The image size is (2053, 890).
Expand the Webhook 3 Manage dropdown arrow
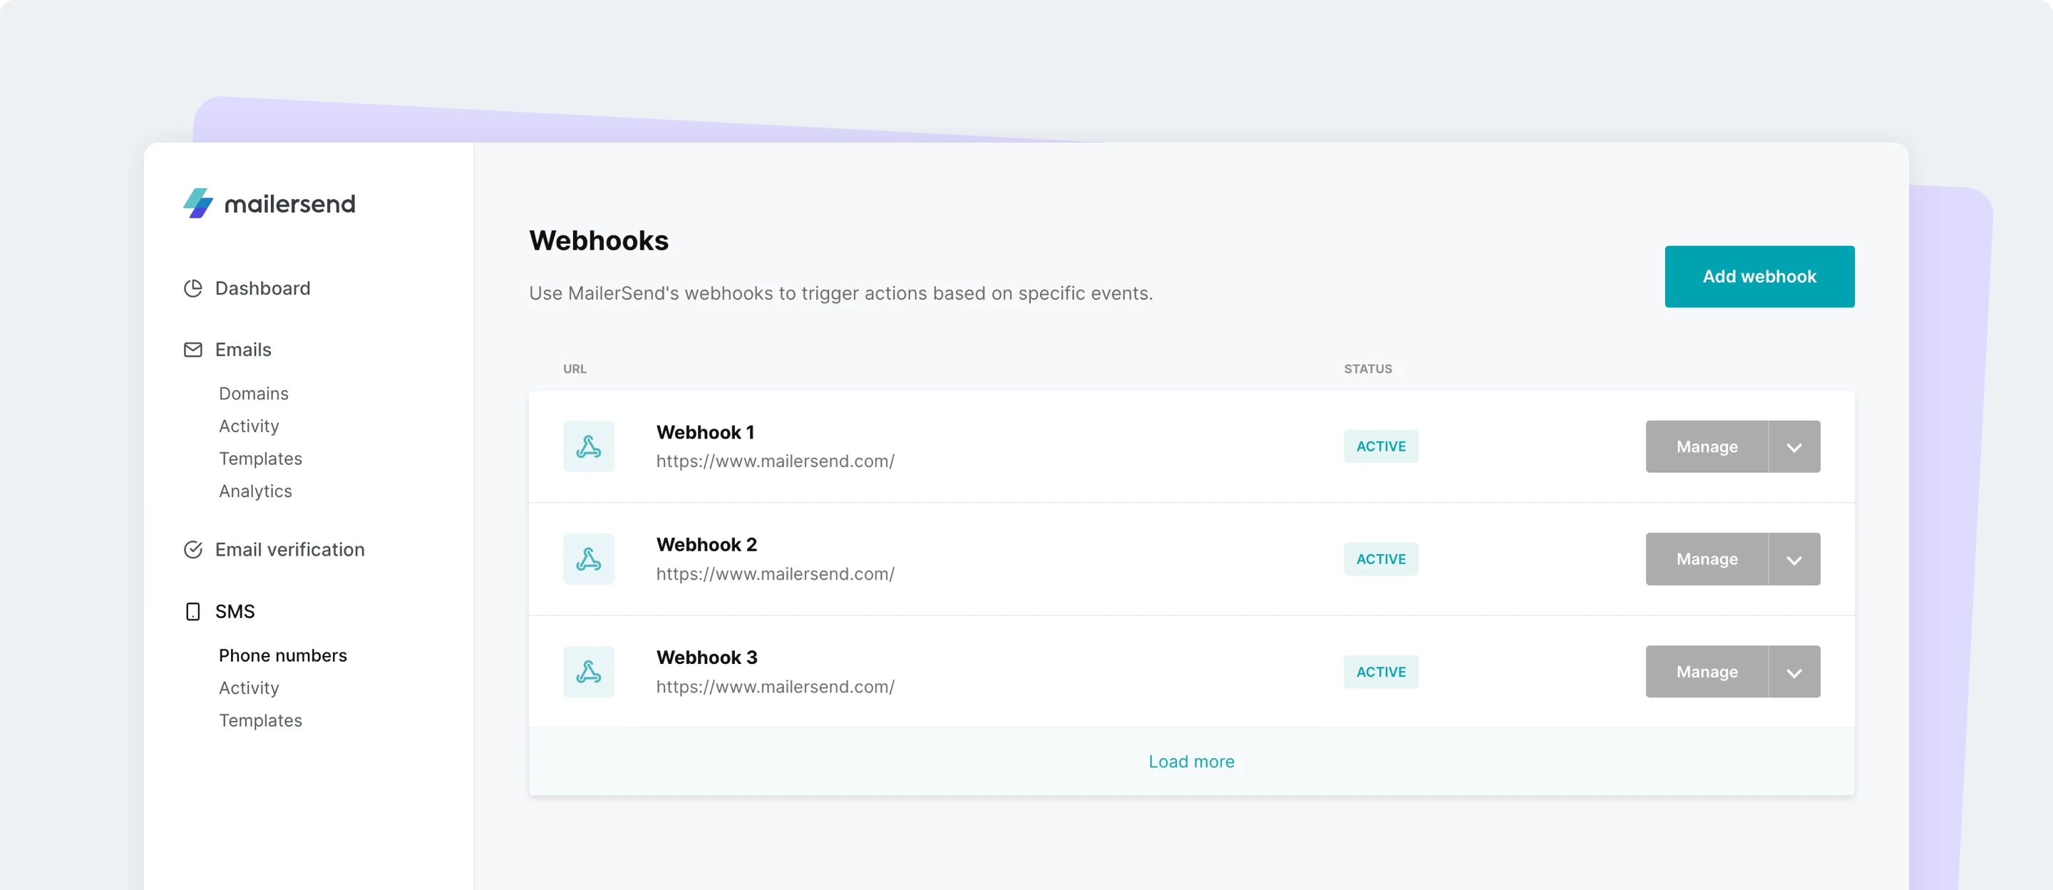click(1794, 672)
